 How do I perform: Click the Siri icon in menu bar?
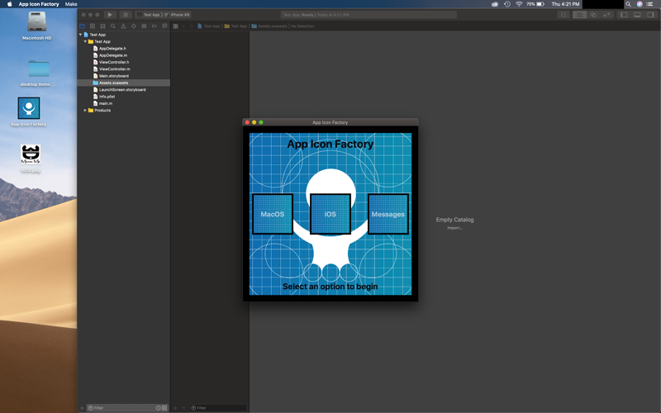[x=640, y=4]
